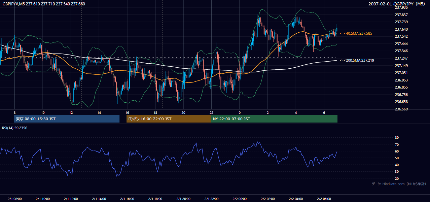Image resolution: width=430 pixels, height=202 pixels.
Task: Click RSI axis level 80
Action: (x=397, y=138)
